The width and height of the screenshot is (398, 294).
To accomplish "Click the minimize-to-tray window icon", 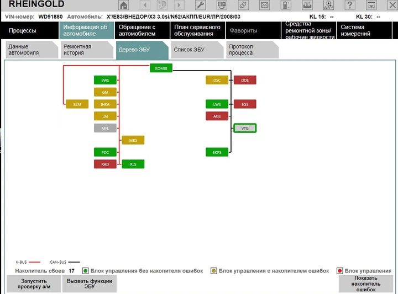I will (371, 5).
